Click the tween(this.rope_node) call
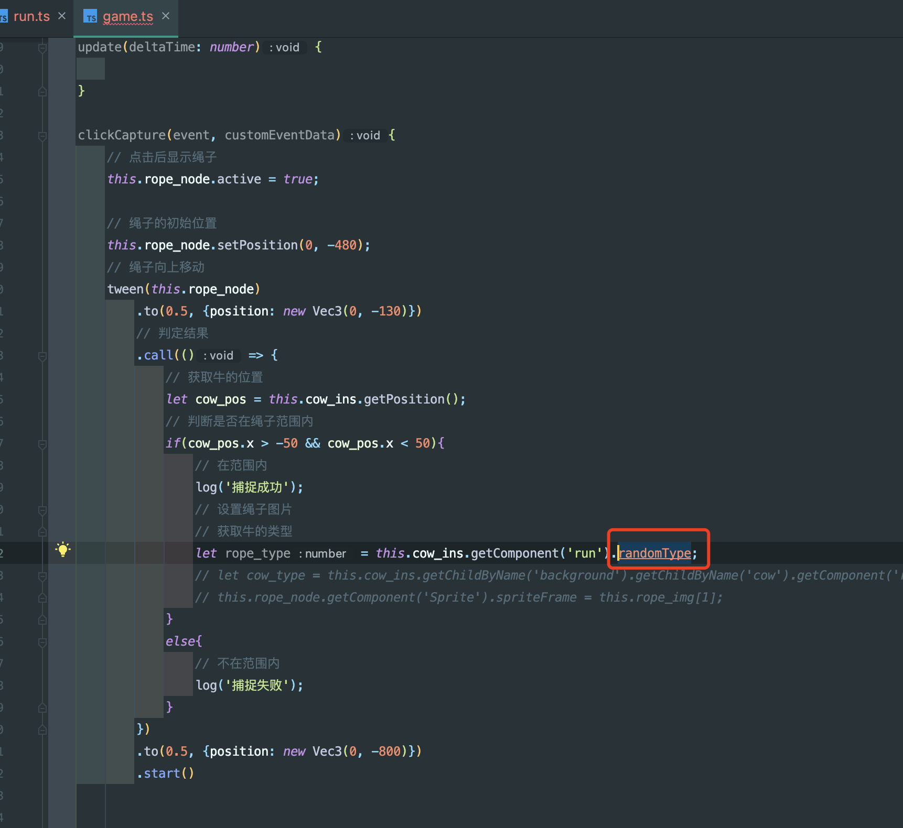The height and width of the screenshot is (828, 903). [184, 289]
